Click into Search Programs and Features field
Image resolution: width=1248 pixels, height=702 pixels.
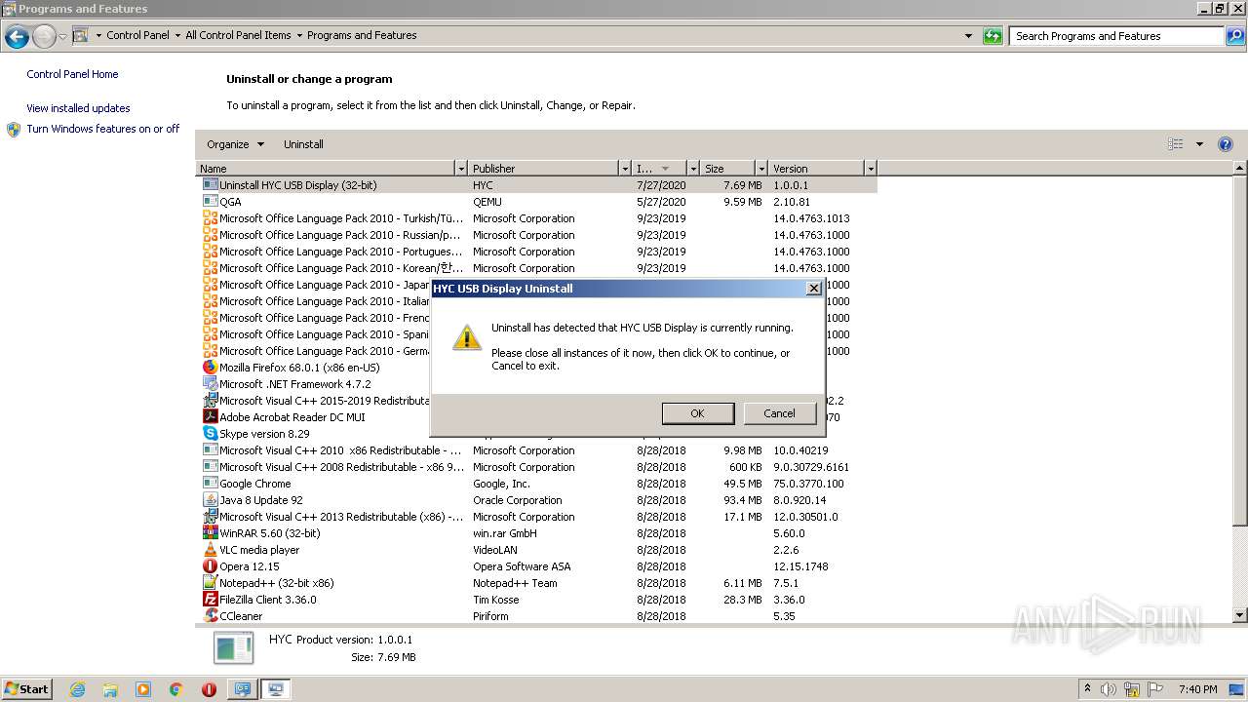coord(1116,36)
